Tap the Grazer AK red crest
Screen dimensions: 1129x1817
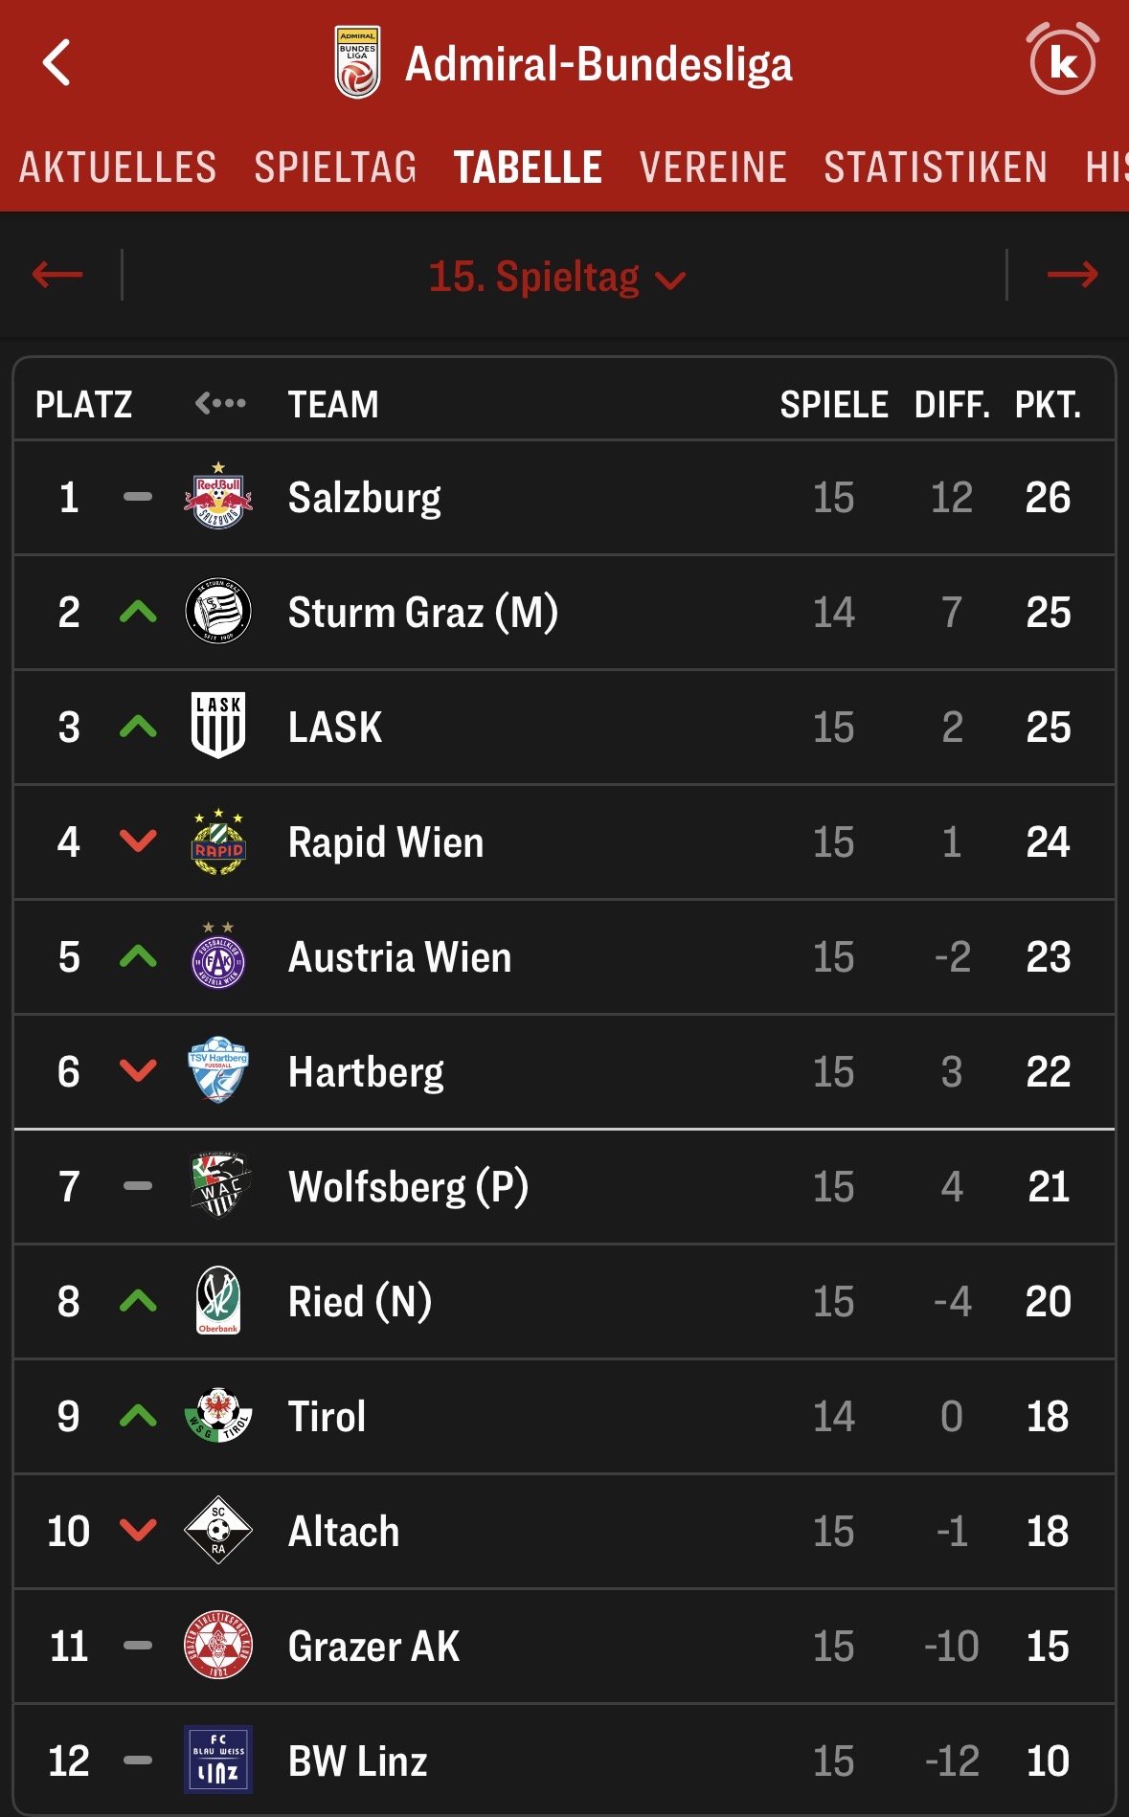tap(218, 1645)
